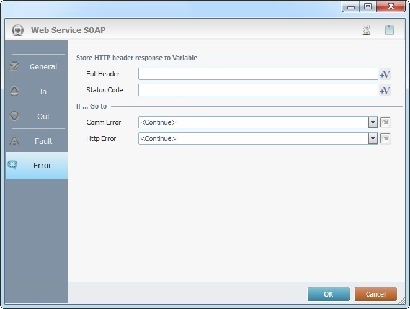The height and width of the screenshot is (309, 410).
Task: Confirm with the OK button
Action: (328, 294)
